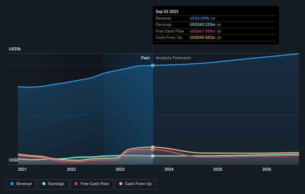Click the US$5b y-axis label

pyautogui.click(x=15, y=49)
